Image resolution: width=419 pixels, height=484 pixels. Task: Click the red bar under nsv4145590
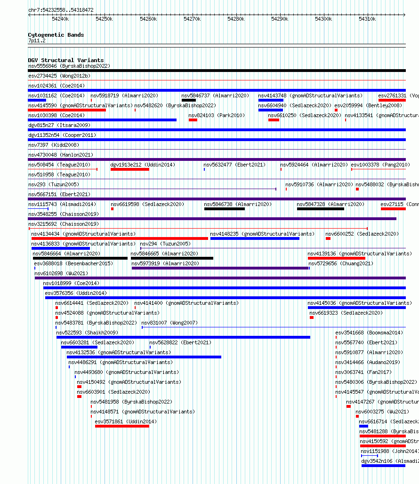pos(67,110)
